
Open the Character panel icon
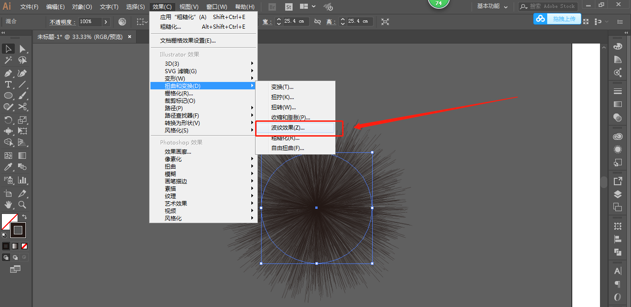(x=618, y=271)
